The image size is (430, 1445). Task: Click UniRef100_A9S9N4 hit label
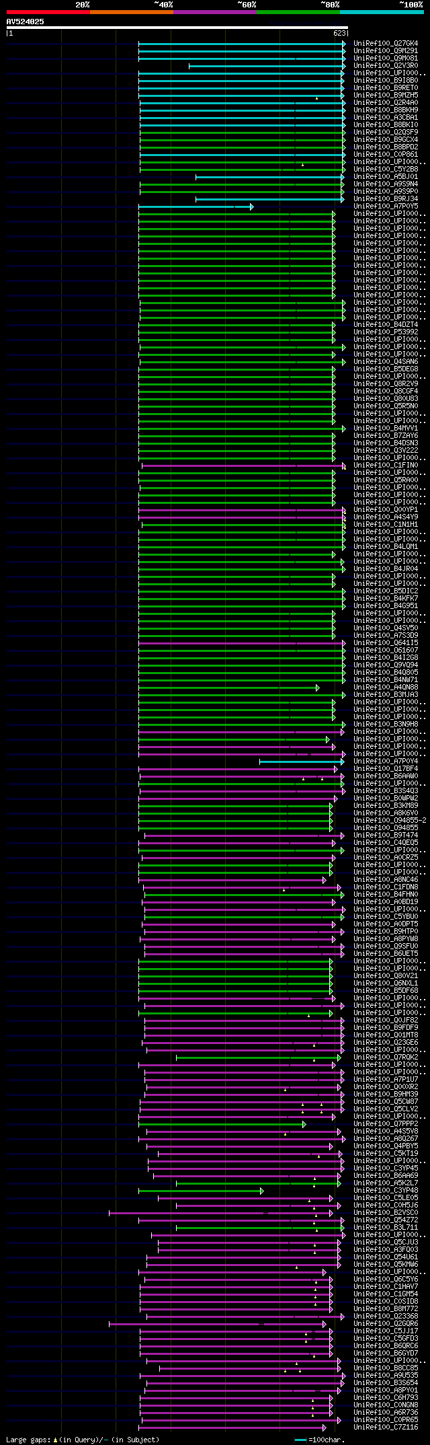pyautogui.click(x=386, y=184)
